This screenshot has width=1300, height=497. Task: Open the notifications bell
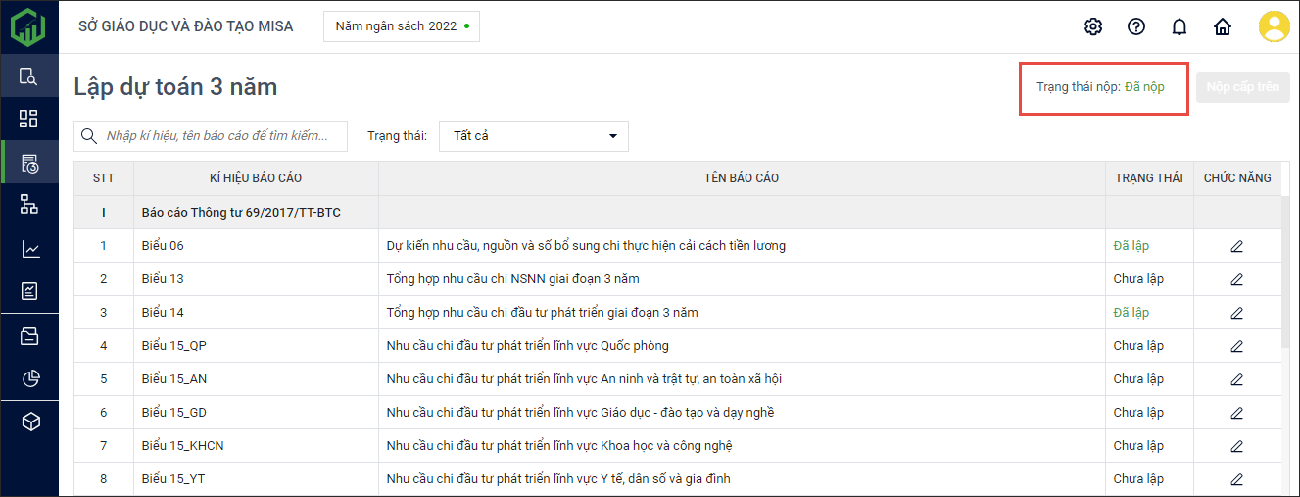(x=1180, y=26)
